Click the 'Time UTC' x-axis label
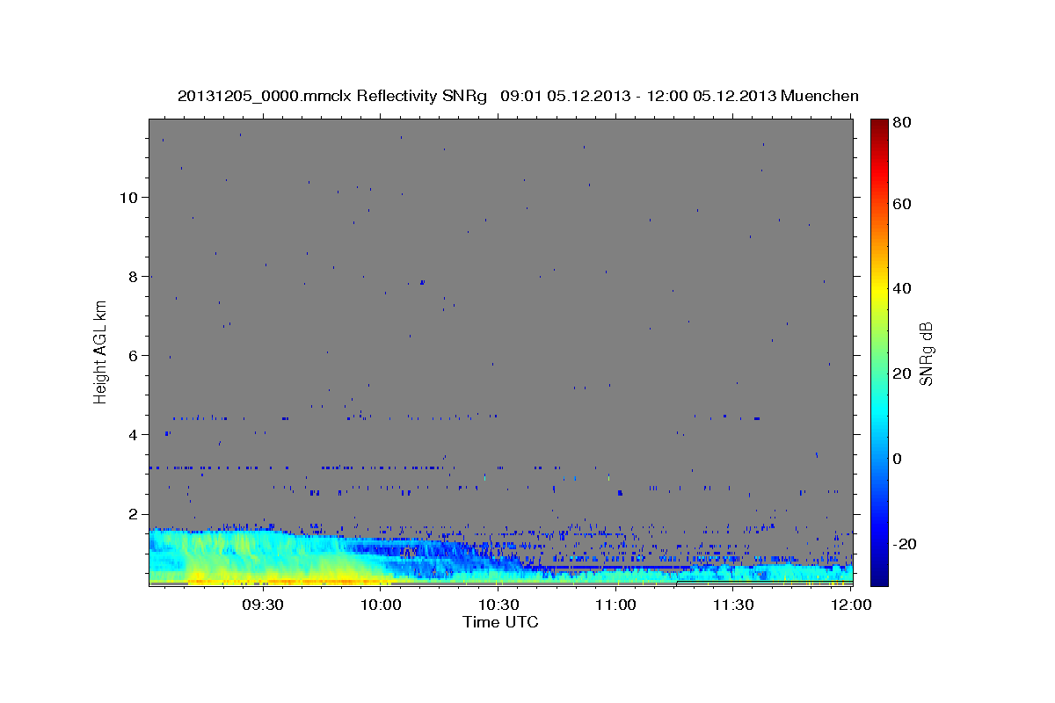Viewport: 1055px width, 703px height. click(x=500, y=622)
